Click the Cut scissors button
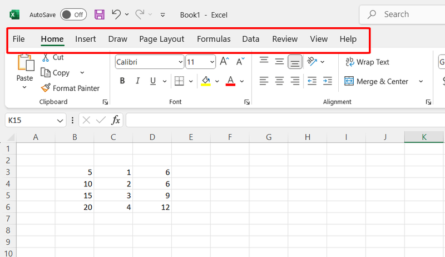Viewport: 445px width, 257px height. (53, 57)
